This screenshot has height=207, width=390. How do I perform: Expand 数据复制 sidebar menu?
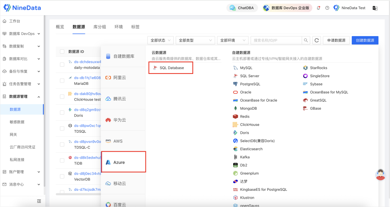pyautogui.click(x=21, y=46)
